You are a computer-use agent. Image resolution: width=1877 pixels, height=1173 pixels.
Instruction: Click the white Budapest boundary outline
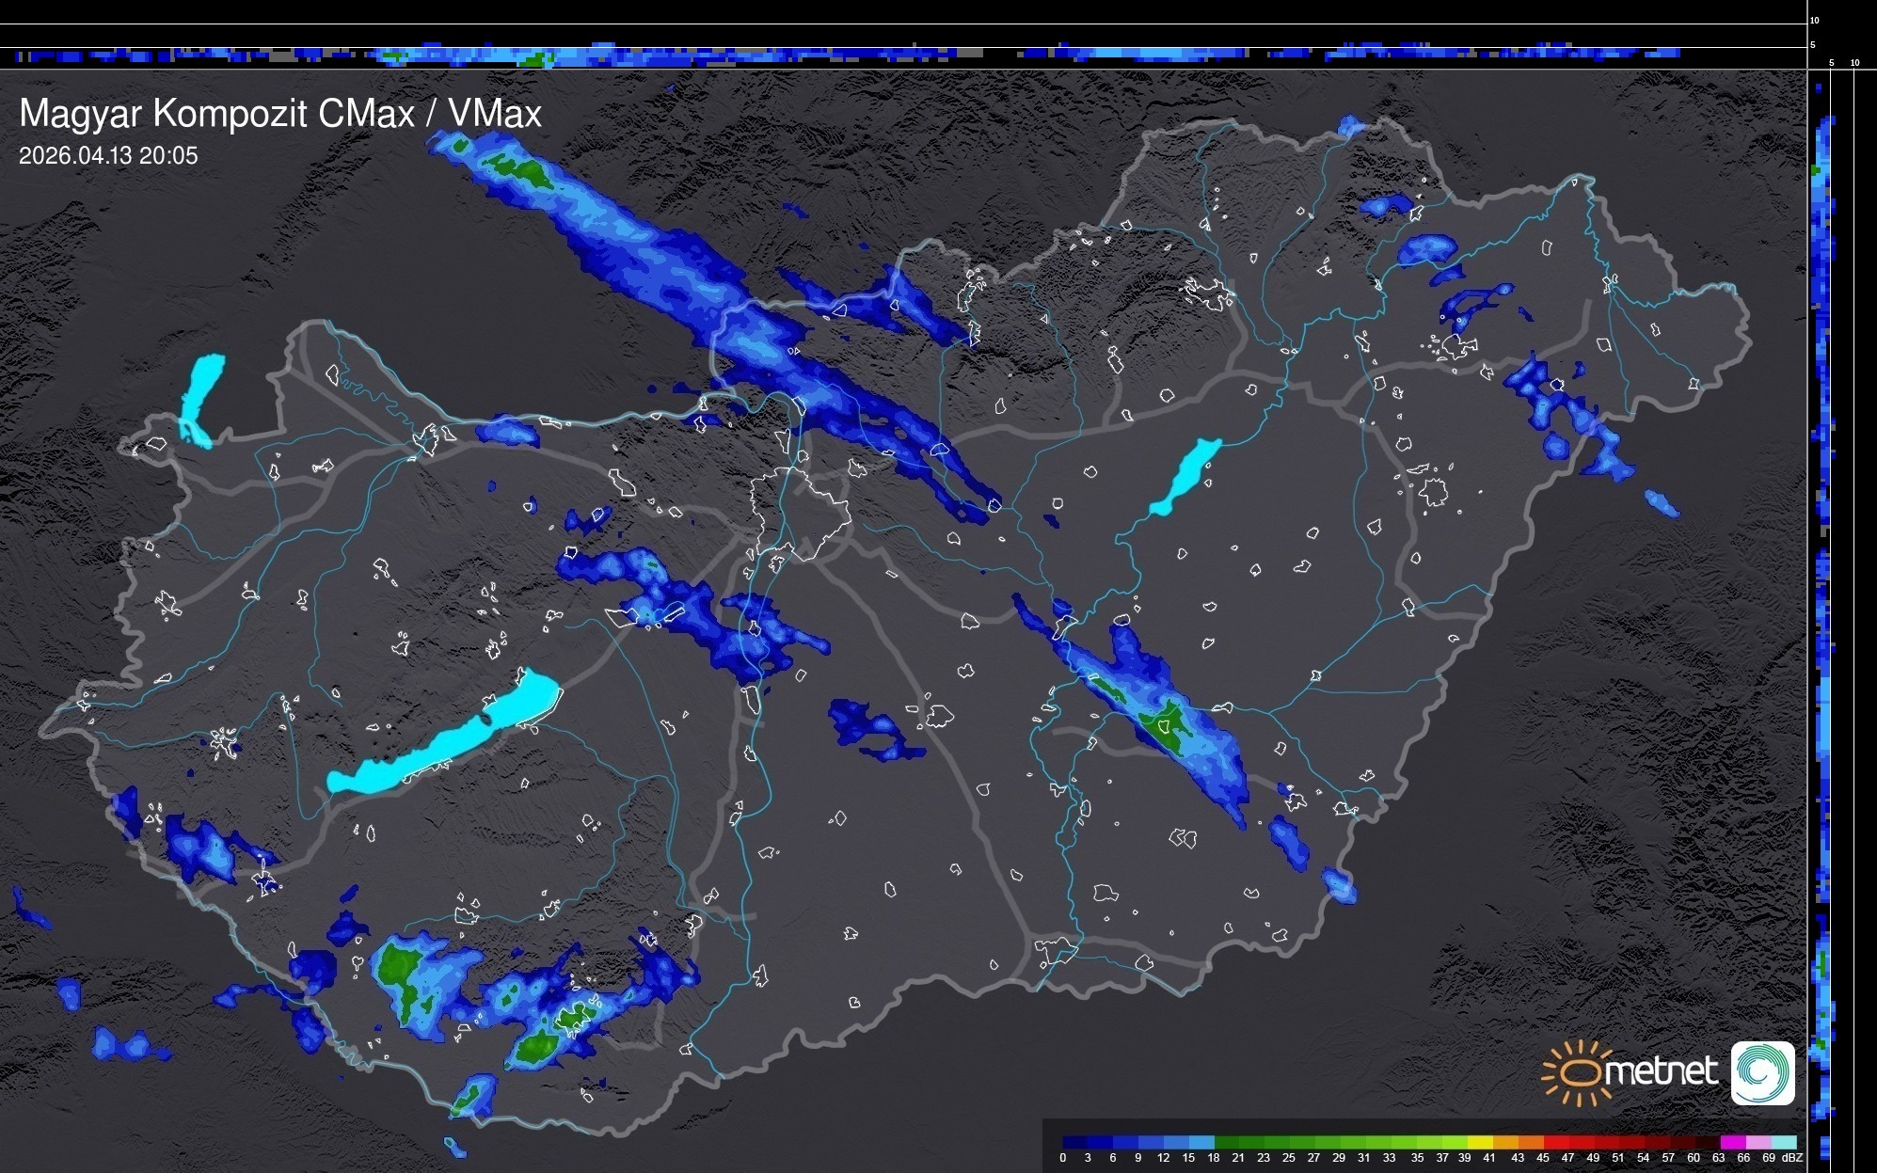click(x=800, y=513)
